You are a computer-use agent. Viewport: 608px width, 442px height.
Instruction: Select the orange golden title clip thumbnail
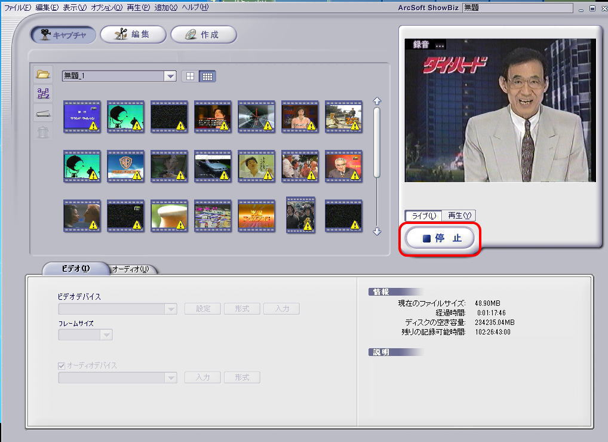pos(256,216)
